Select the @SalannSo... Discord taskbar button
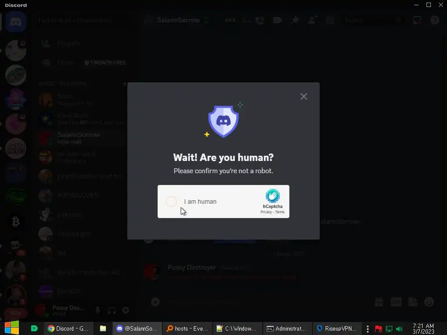The image size is (447, 335). pyautogui.click(x=137, y=328)
